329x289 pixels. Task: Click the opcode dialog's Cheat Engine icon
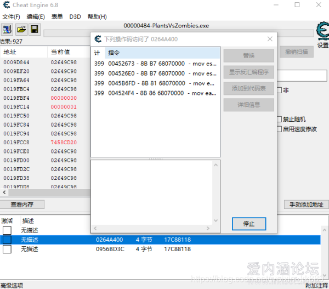98,39
